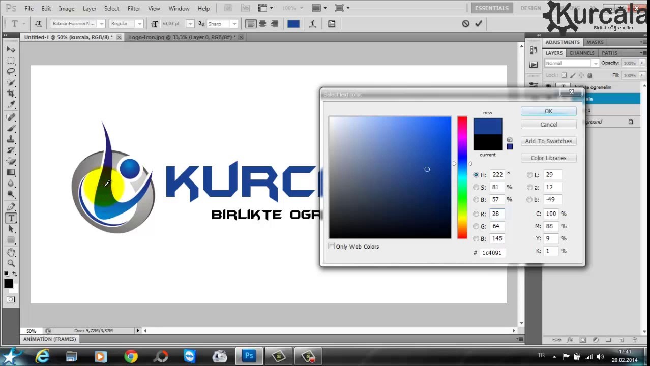The height and width of the screenshot is (366, 650).
Task: Select the Blur tool
Action: pyautogui.click(x=11, y=183)
